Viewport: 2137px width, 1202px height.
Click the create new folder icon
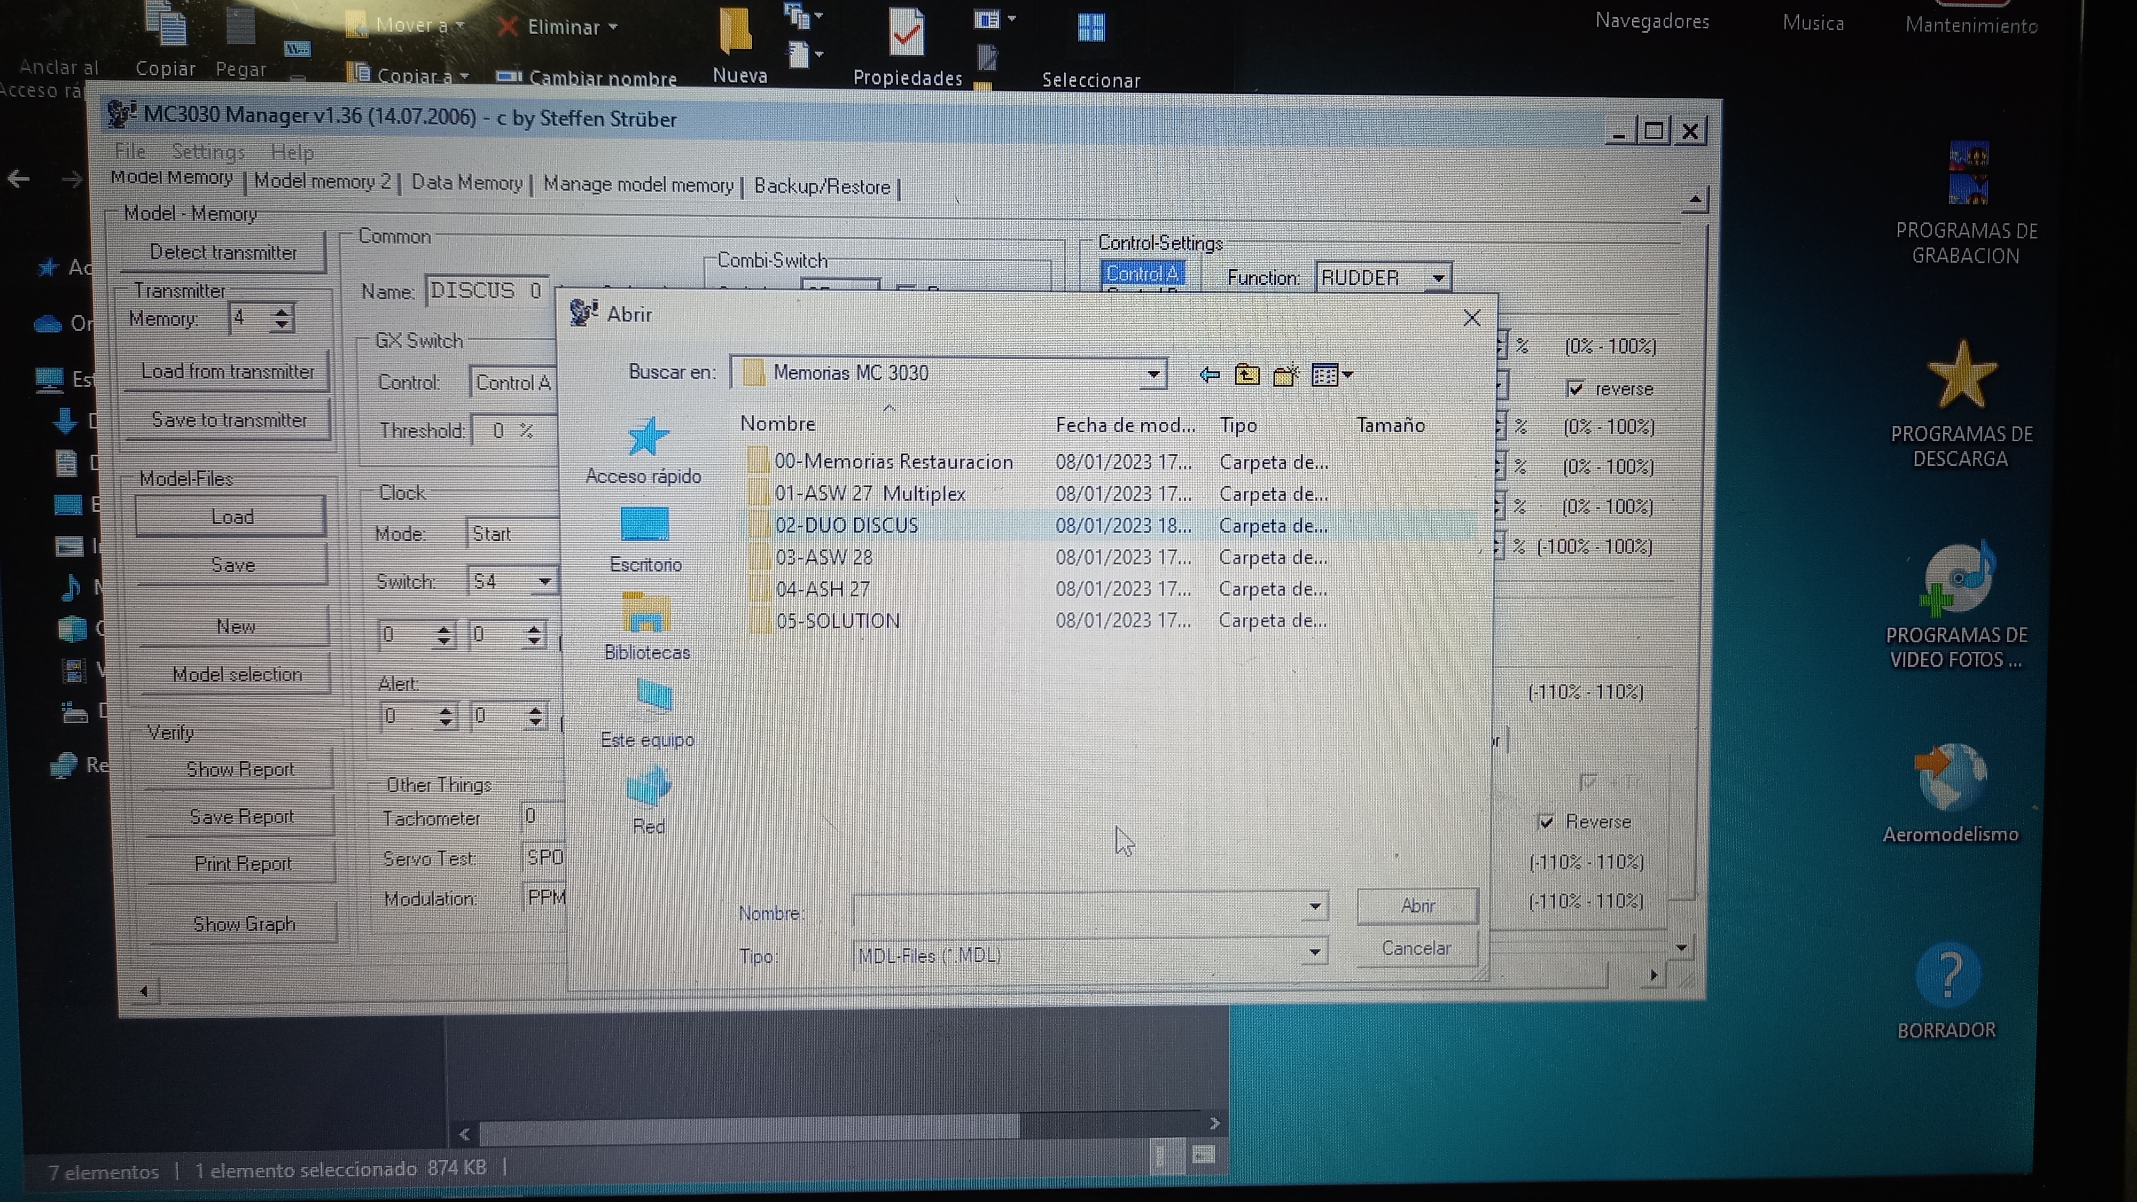click(1285, 376)
